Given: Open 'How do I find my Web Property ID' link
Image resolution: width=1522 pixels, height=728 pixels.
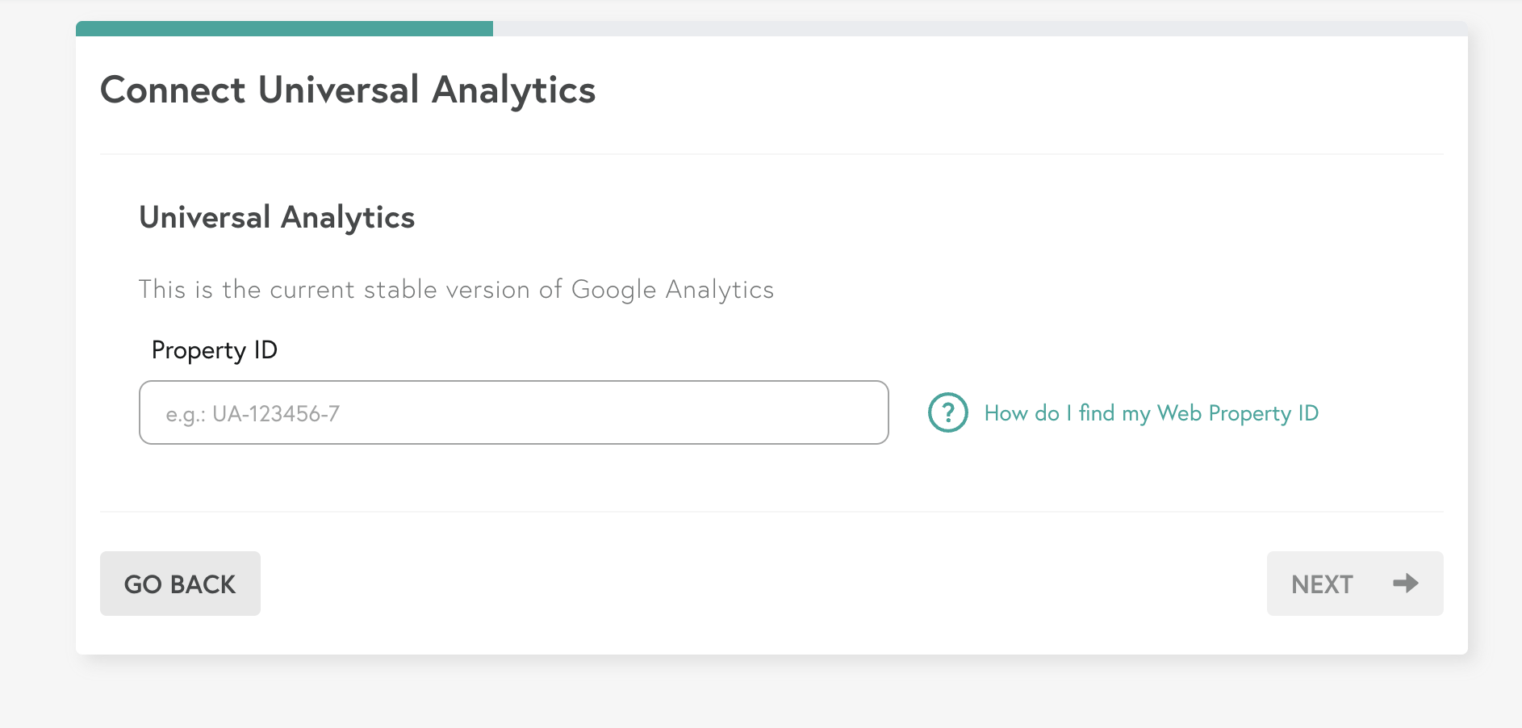Looking at the screenshot, I should (1151, 413).
